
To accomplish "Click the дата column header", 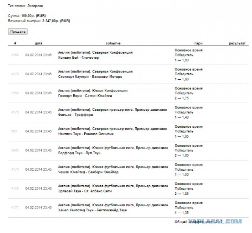I will click(x=38, y=43).
